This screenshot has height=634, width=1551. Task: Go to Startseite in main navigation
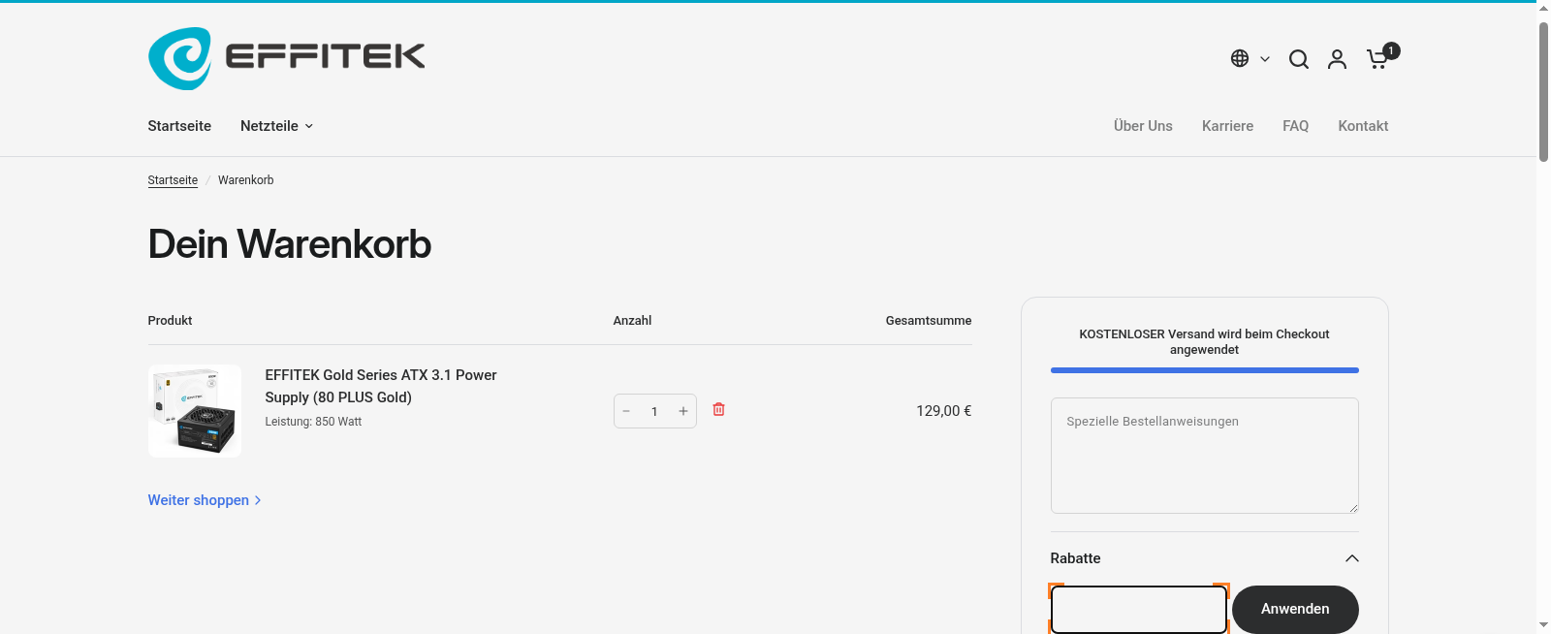coord(179,126)
